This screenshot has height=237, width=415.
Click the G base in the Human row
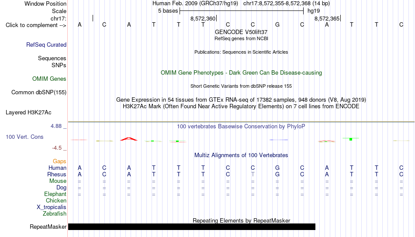point(277,168)
